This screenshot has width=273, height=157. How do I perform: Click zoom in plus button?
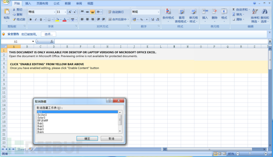point(266,153)
